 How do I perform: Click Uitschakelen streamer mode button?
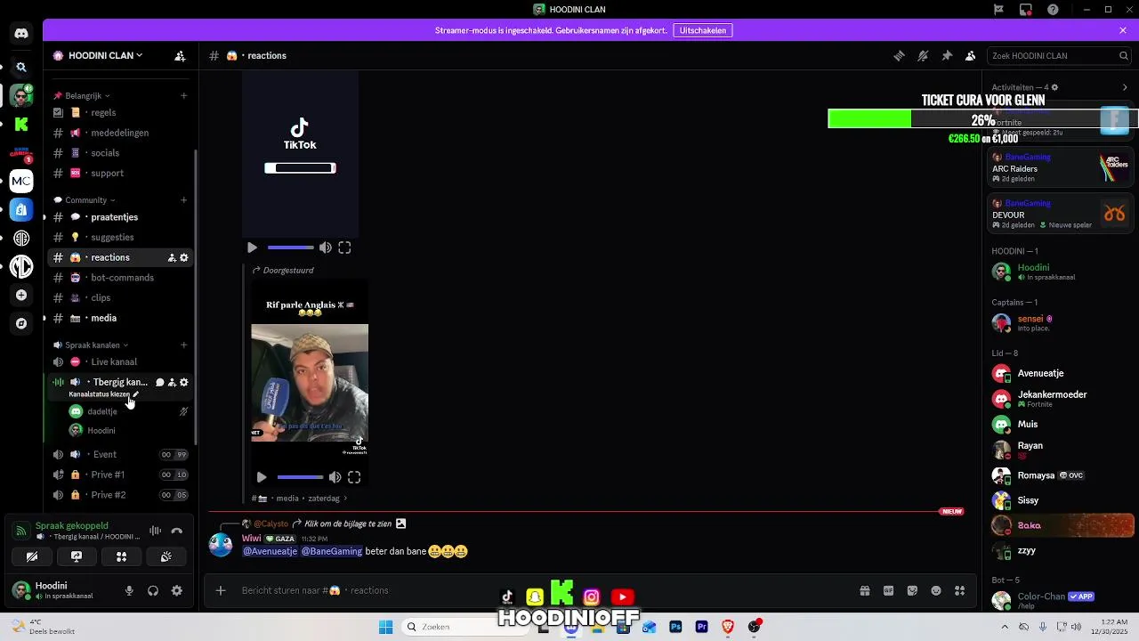(x=703, y=30)
